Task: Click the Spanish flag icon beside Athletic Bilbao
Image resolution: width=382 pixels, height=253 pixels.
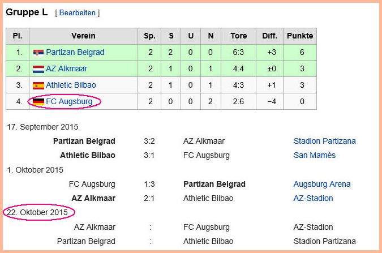Action: point(38,85)
